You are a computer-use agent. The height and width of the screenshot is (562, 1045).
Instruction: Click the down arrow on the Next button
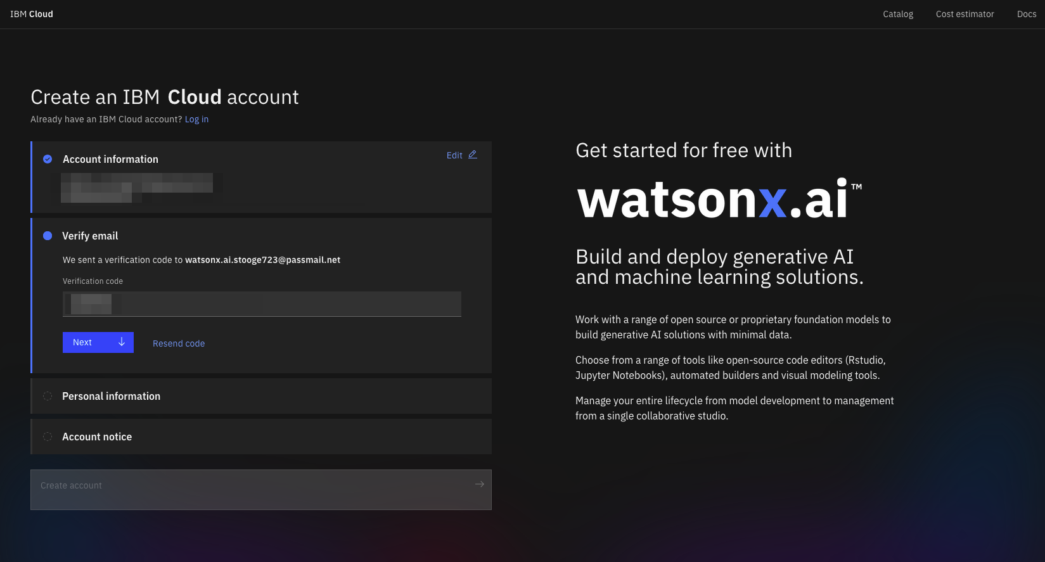tap(122, 342)
